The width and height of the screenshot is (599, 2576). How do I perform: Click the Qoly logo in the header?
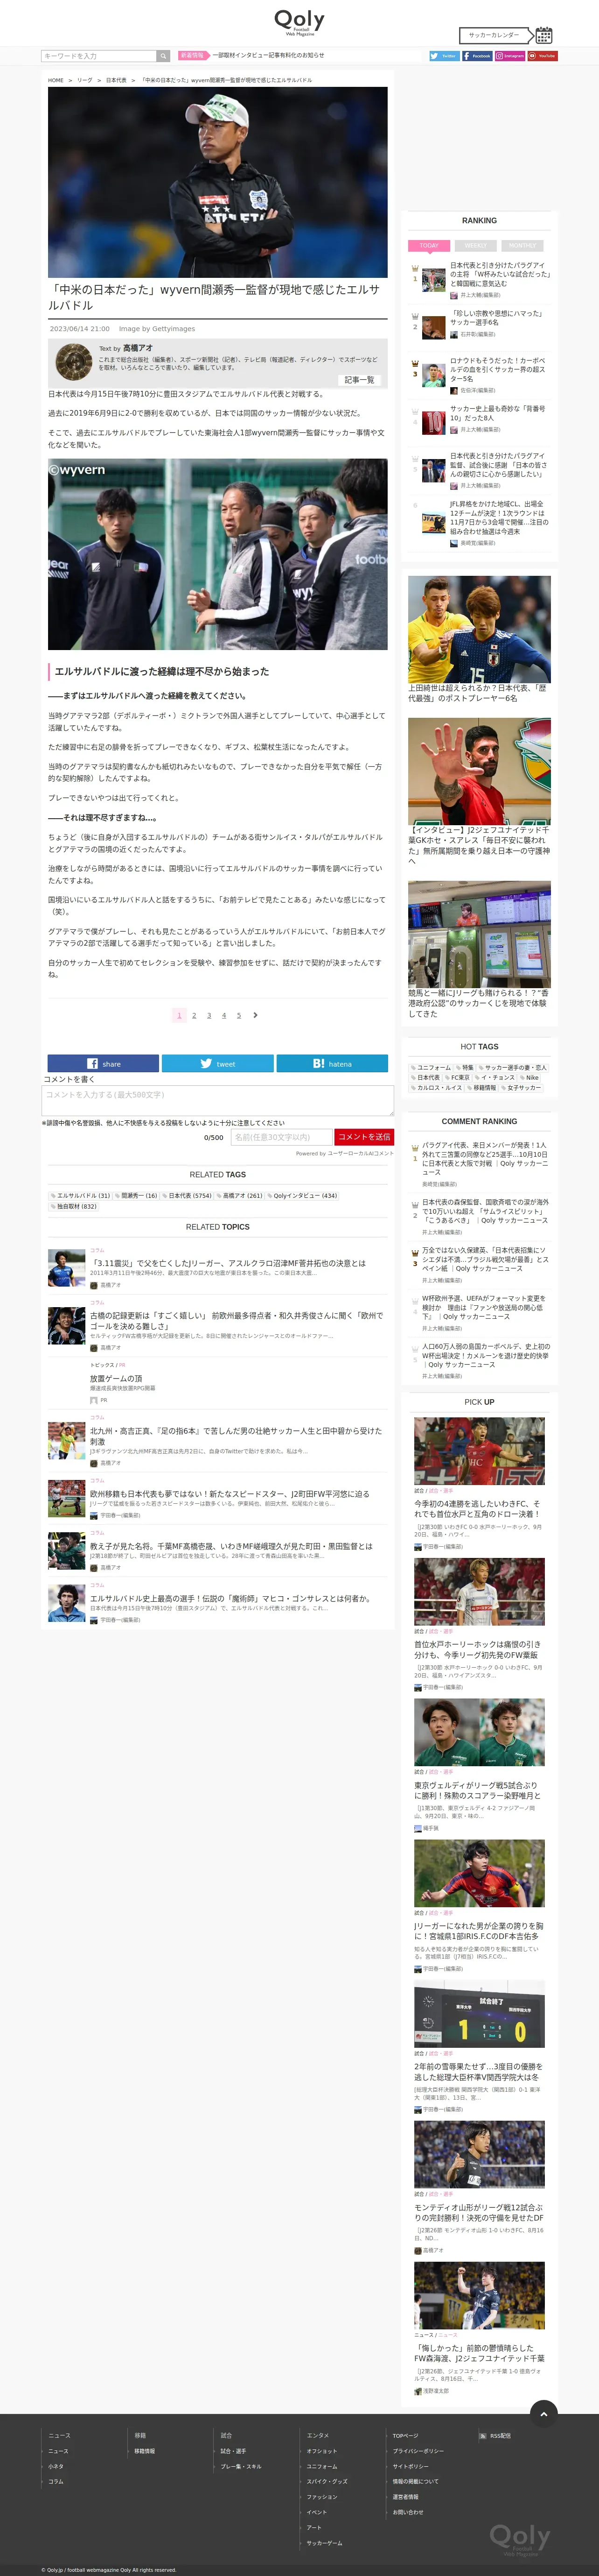(x=299, y=22)
